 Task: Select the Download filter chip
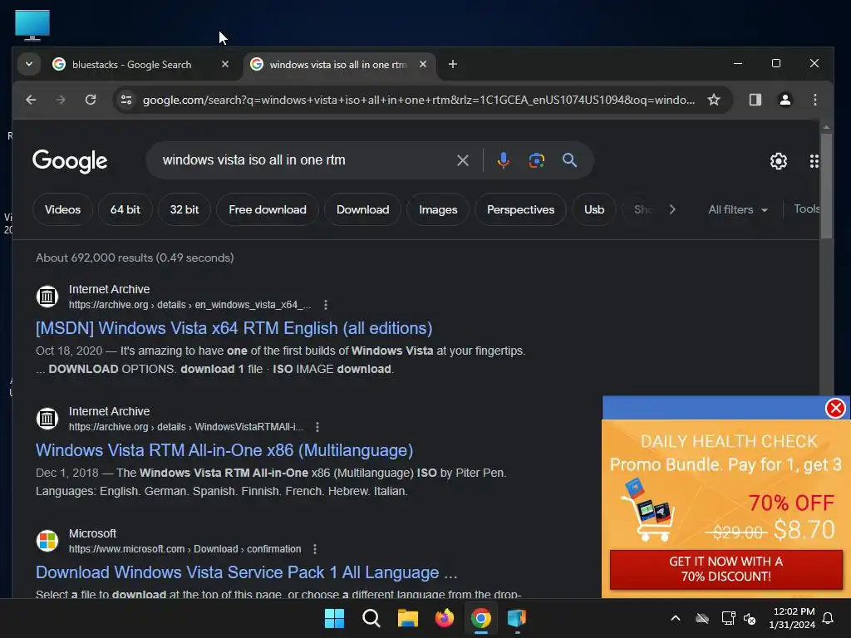click(362, 209)
